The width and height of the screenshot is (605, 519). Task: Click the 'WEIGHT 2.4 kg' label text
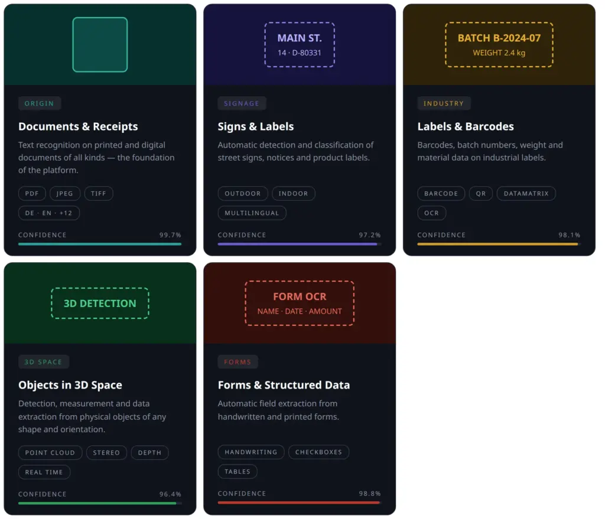(x=499, y=53)
